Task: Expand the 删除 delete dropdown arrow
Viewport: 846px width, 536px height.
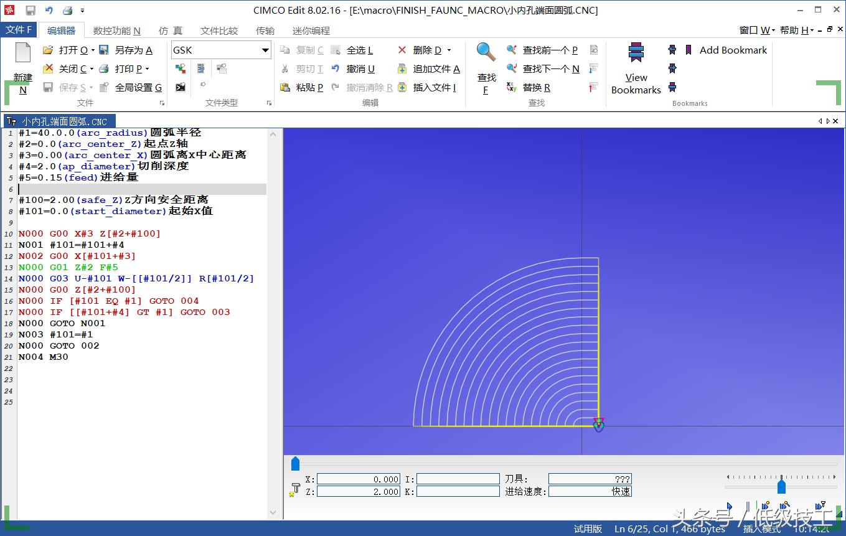Action: 449,50
